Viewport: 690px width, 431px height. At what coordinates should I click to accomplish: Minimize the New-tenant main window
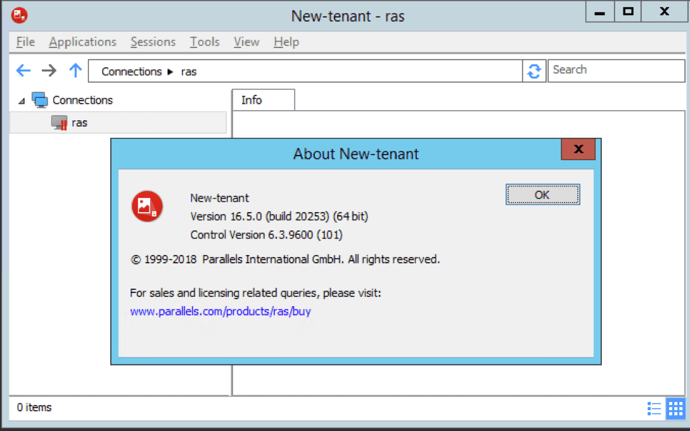click(599, 12)
